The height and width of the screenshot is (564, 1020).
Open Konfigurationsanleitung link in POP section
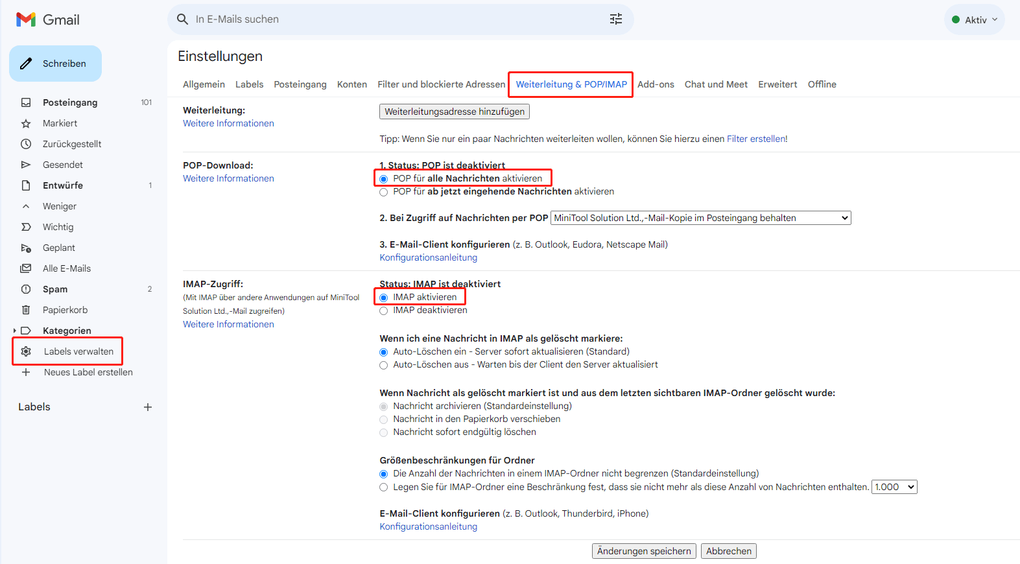click(x=428, y=257)
